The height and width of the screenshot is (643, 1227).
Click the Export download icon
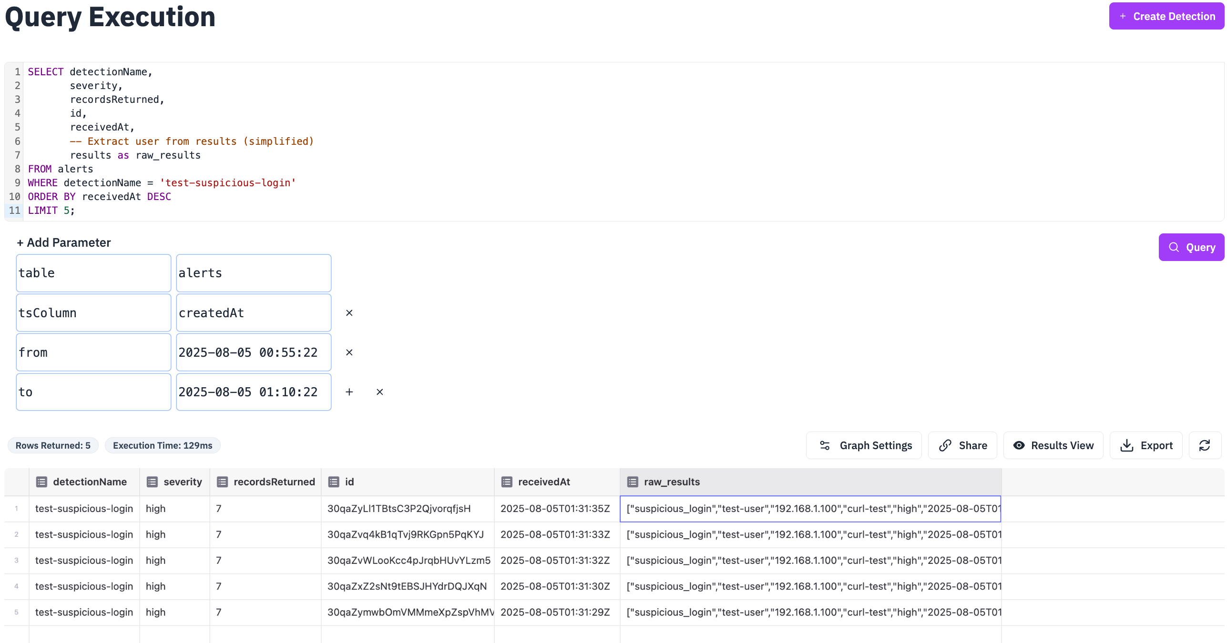1127,445
